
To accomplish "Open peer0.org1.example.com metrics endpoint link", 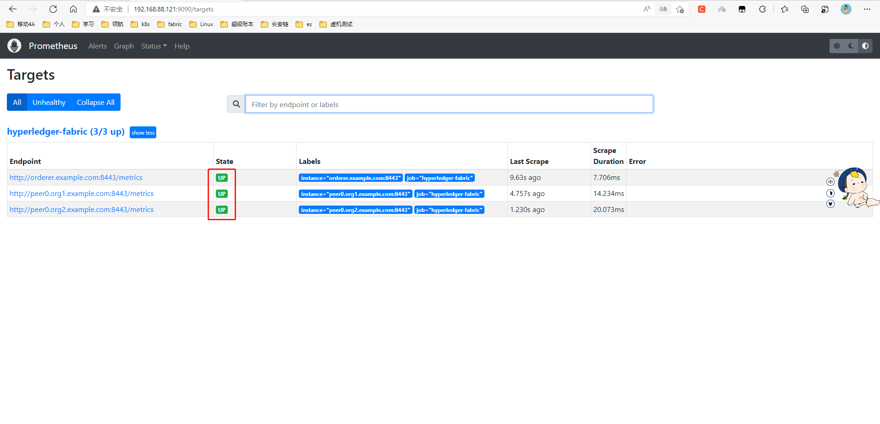I will 82,193.
